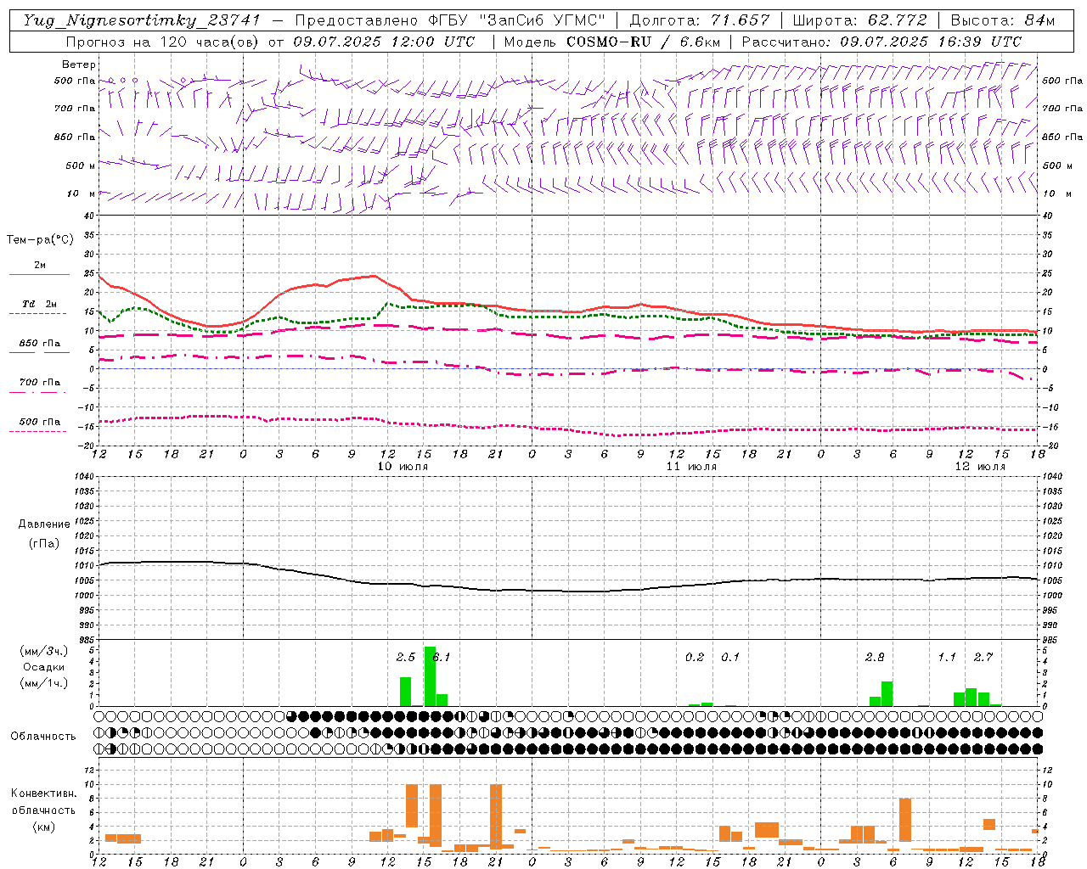Click the 2.5 precipitation total value

click(406, 657)
